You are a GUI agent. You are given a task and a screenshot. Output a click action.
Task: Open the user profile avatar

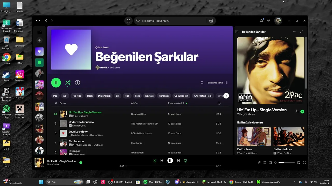[278, 21]
